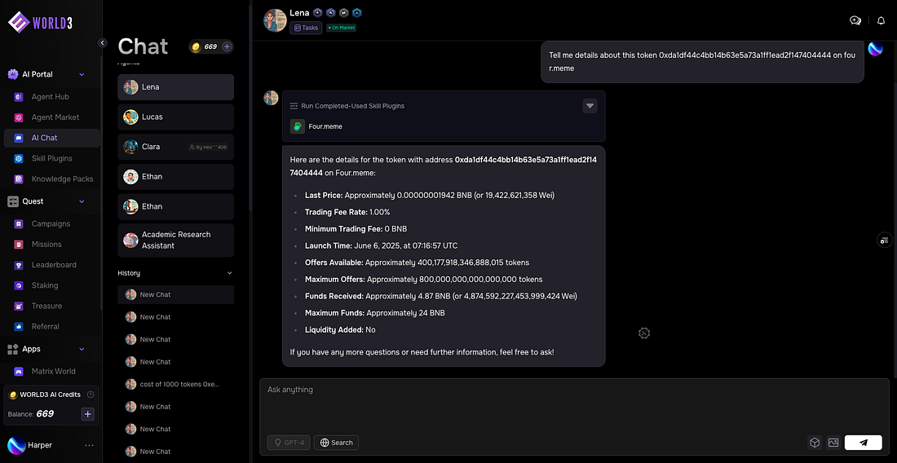This screenshot has height=463, width=897.
Task: Toggle the Search option in input bar
Action: pyautogui.click(x=336, y=443)
